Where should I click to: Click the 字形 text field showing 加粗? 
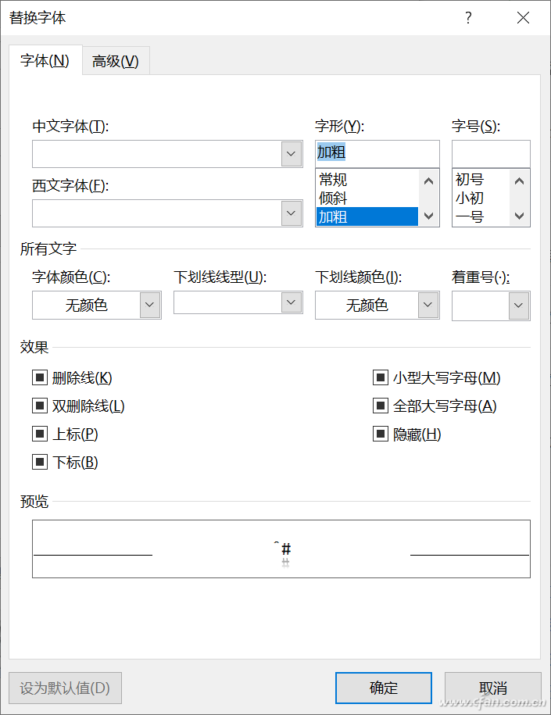(x=377, y=154)
